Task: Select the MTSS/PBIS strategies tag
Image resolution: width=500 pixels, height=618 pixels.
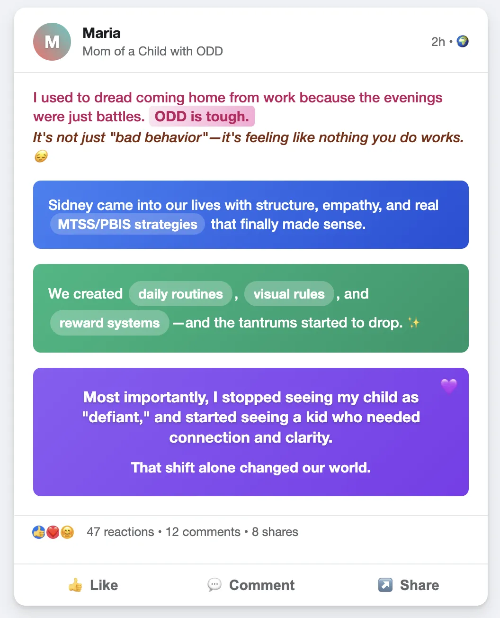Action: tap(127, 224)
